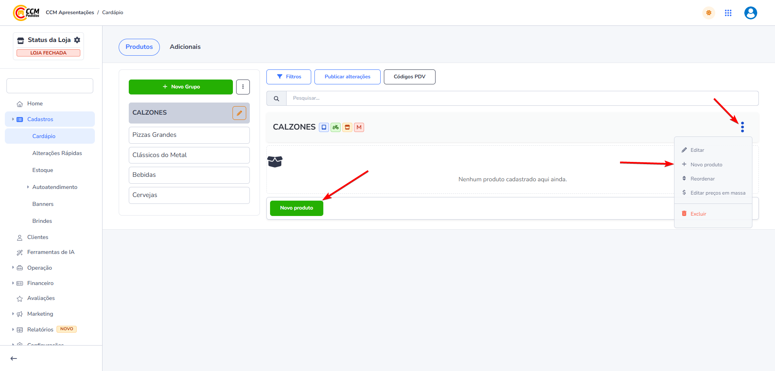Screen dimensions: 775x371
Task: Click the orange pencil edit icon on CALZONES group
Action: tap(239, 113)
